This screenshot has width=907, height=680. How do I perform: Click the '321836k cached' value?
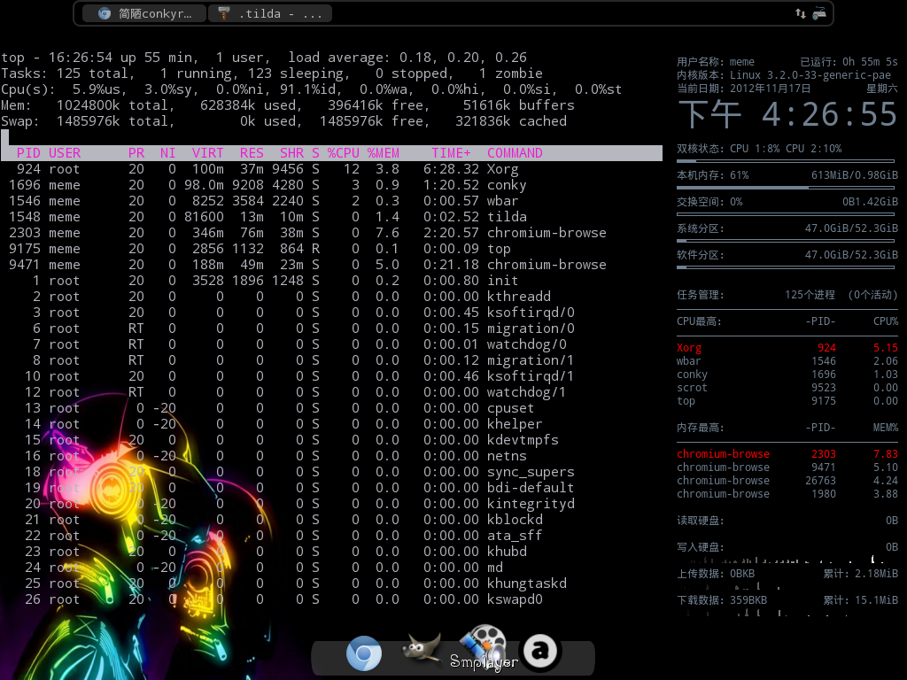(511, 121)
